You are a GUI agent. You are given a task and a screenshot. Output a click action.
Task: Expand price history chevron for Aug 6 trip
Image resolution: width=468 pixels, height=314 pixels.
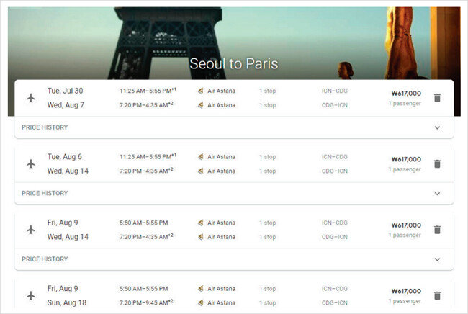tap(437, 194)
